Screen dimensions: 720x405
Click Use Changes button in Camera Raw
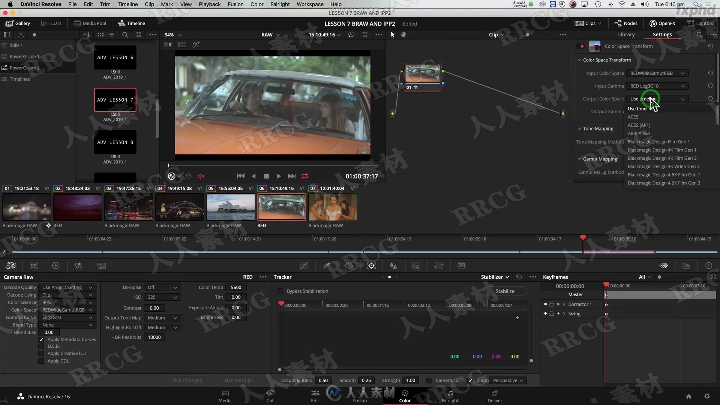click(187, 380)
